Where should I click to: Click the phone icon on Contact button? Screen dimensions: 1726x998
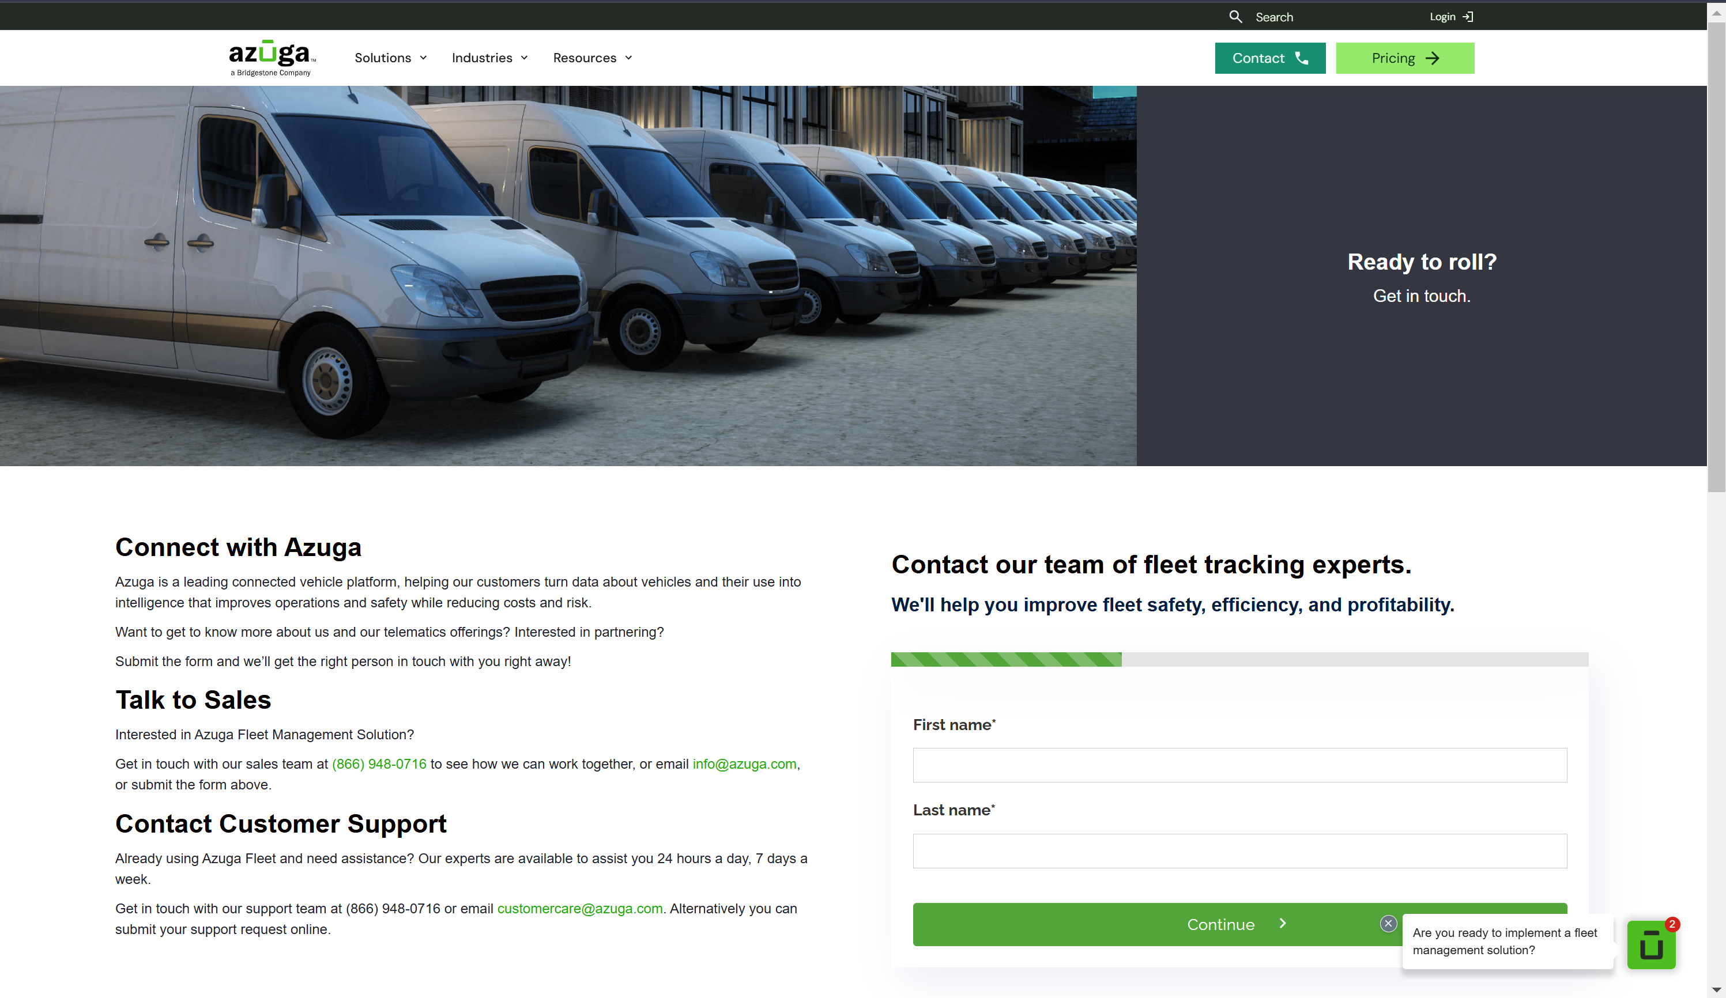click(1301, 58)
